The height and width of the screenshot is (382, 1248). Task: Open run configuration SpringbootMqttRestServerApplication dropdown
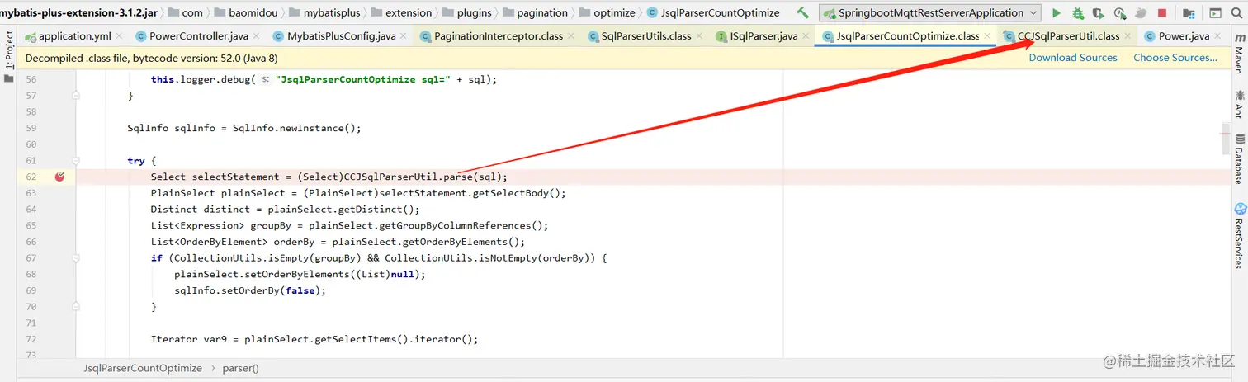click(930, 13)
